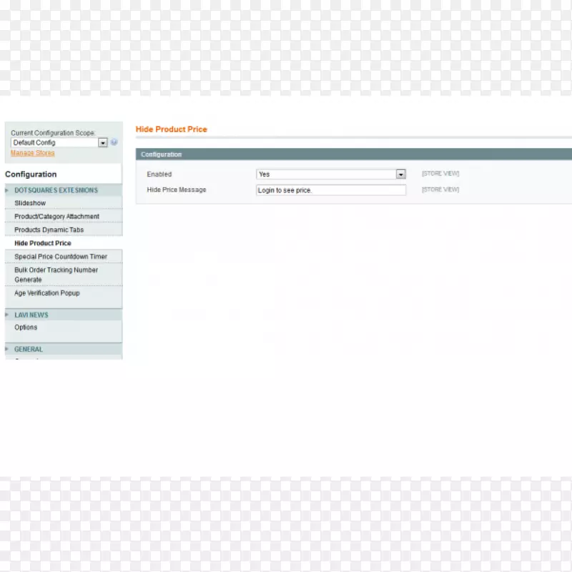Image resolution: width=572 pixels, height=572 pixels.
Task: Click the help icon beside scope selector
Action: pos(114,142)
